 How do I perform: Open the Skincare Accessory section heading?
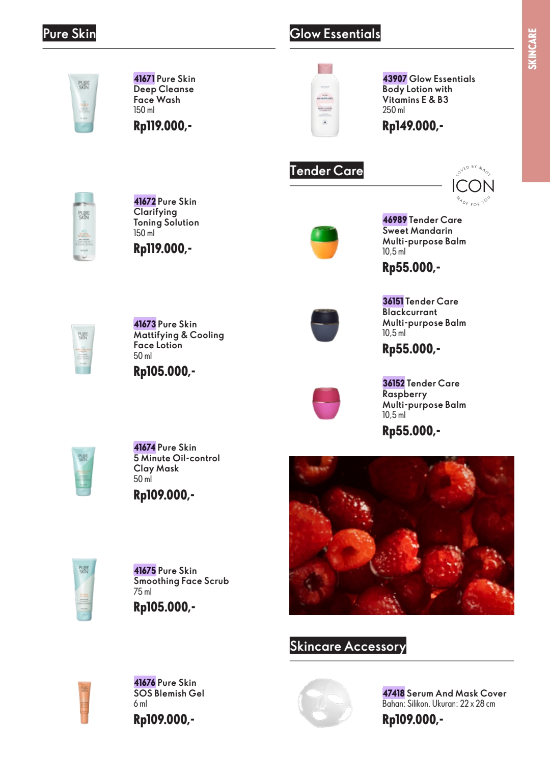pos(348,646)
